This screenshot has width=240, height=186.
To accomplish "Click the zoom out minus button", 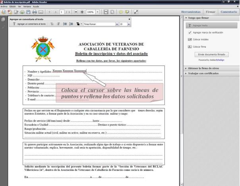I will click(x=76, y=12).
